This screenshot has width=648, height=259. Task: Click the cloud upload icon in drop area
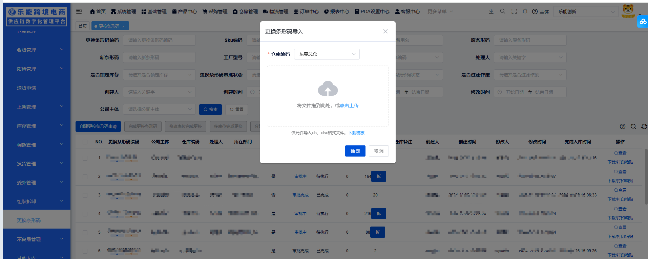pyautogui.click(x=328, y=88)
